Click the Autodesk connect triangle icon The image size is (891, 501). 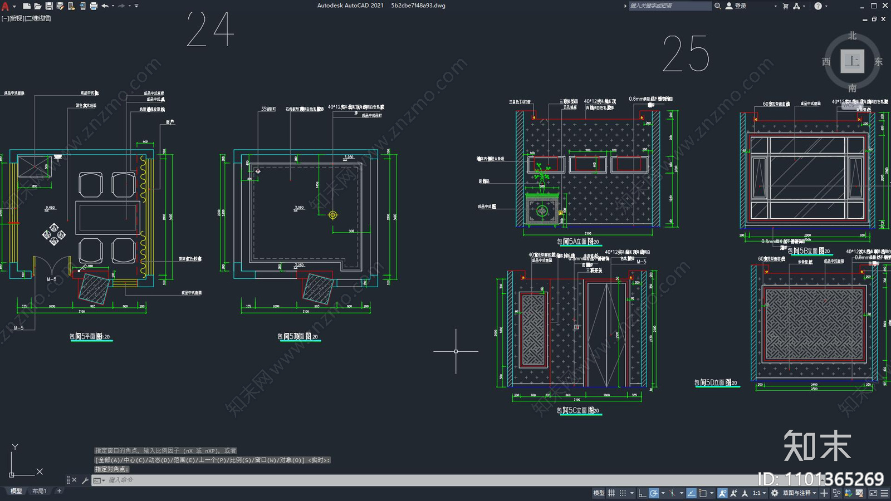796,6
